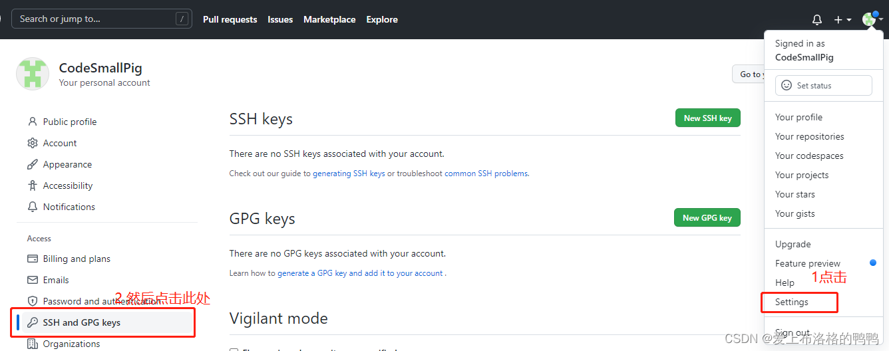This screenshot has height=351, width=889.
Task: Open the notifications bell icon
Action: pos(817,20)
